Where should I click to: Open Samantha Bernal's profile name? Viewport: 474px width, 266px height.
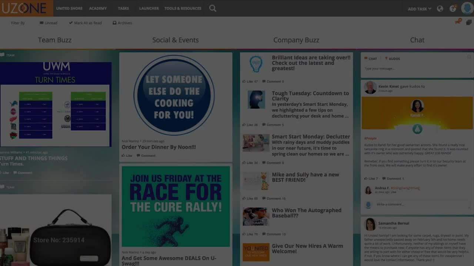coord(394,223)
